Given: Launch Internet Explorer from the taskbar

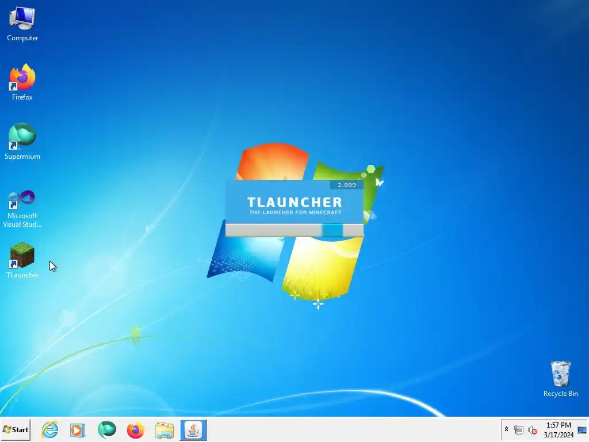Looking at the screenshot, I should [50, 429].
